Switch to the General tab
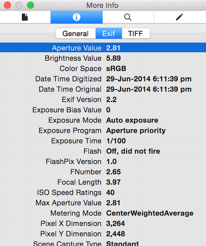 click(76, 34)
